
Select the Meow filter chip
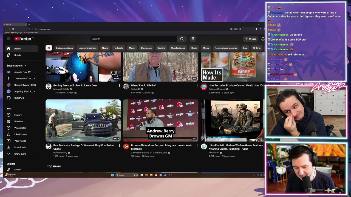tap(132, 48)
